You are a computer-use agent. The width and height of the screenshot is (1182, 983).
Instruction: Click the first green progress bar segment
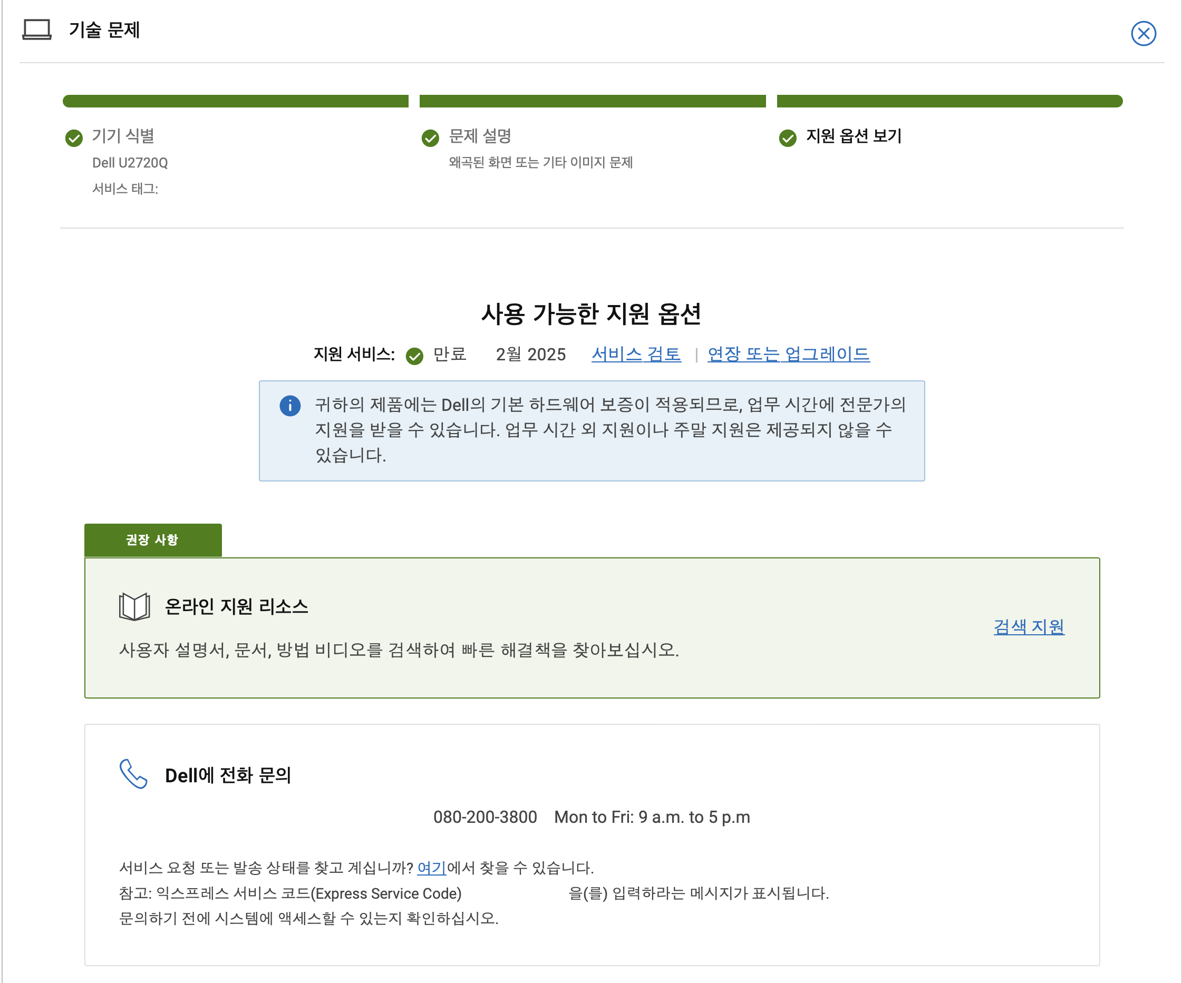[x=235, y=101]
